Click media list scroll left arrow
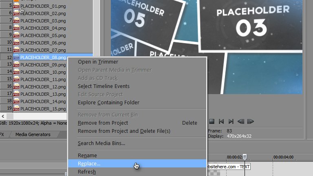Image resolution: width=313 pixels, height=176 pixels. coord(3,116)
